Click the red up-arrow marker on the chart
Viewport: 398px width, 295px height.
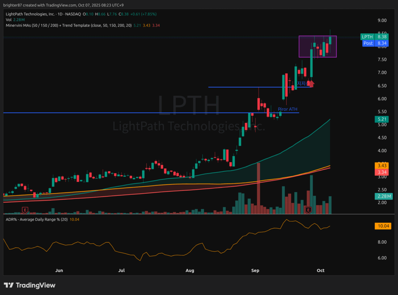[312, 83]
